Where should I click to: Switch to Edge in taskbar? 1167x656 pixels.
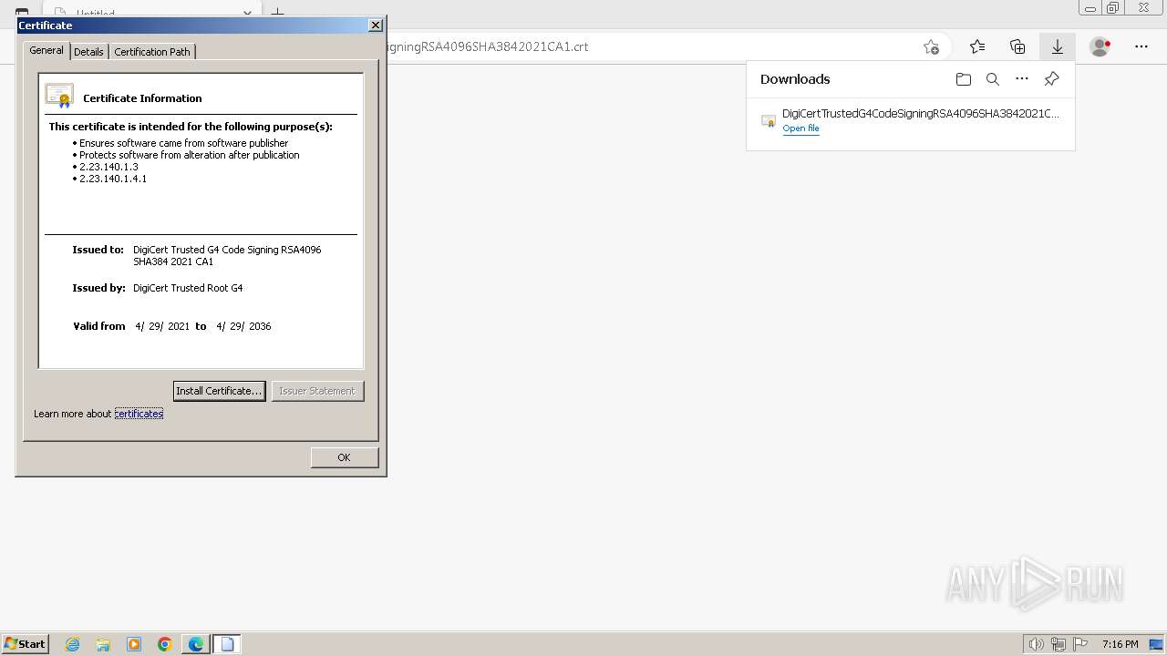click(x=196, y=644)
